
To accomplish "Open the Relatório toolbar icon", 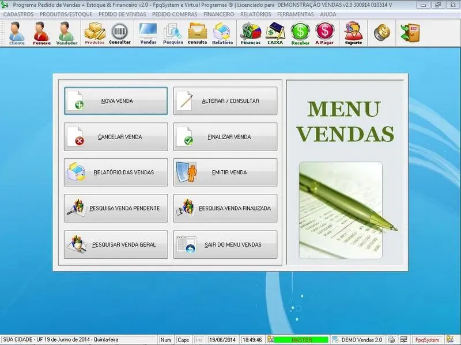I will (x=222, y=33).
